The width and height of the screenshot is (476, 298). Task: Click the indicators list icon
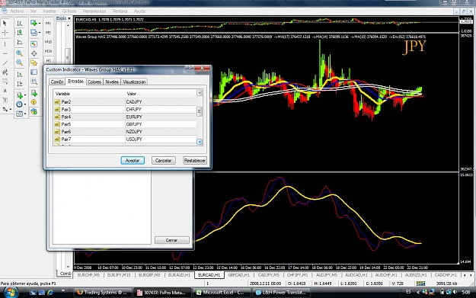19,95
